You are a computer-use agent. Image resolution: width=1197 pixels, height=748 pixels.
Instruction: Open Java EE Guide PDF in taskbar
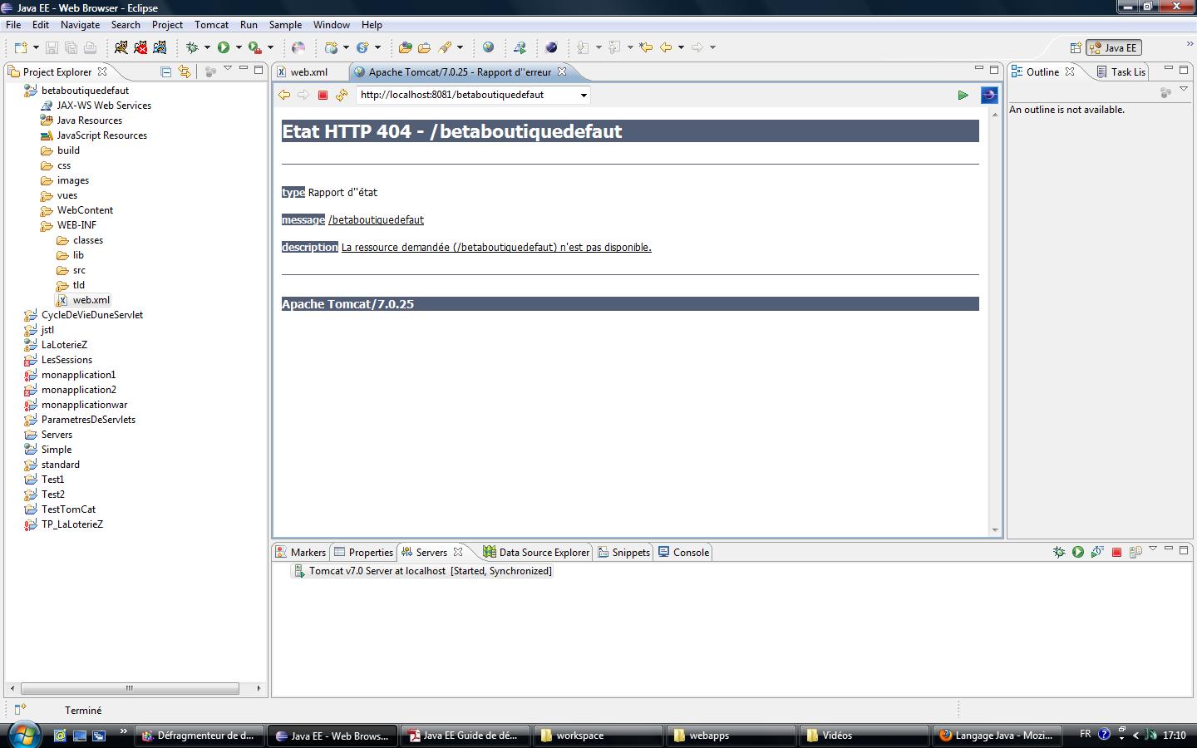[465, 736]
